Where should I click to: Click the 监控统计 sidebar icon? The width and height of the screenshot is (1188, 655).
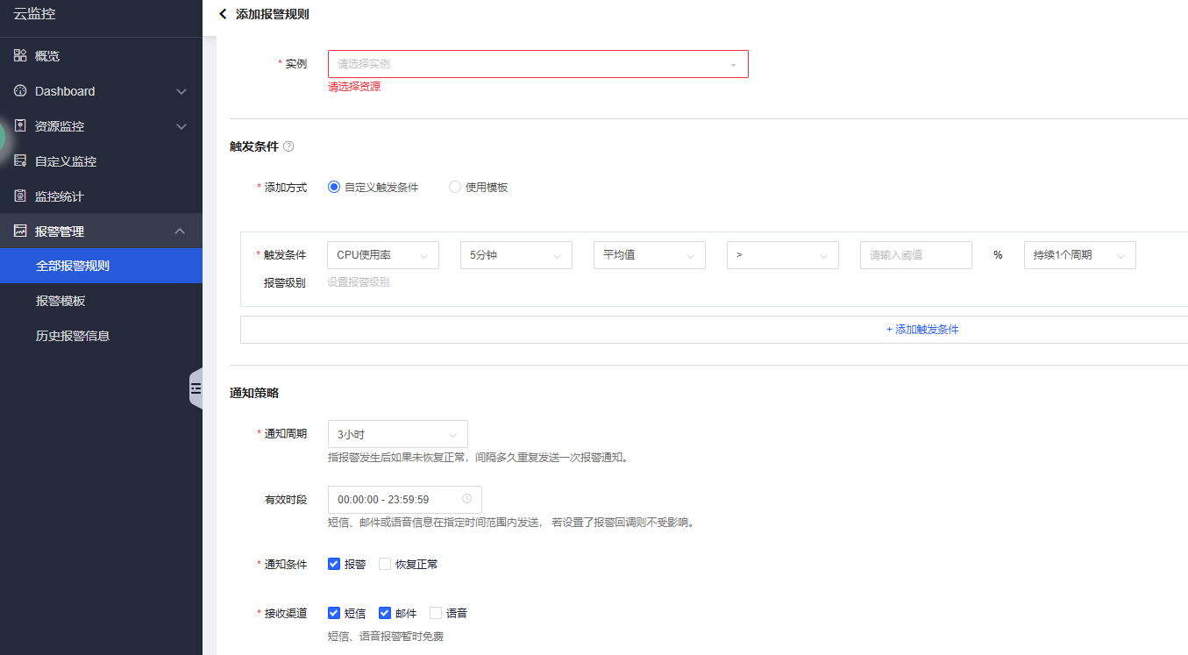(20, 196)
